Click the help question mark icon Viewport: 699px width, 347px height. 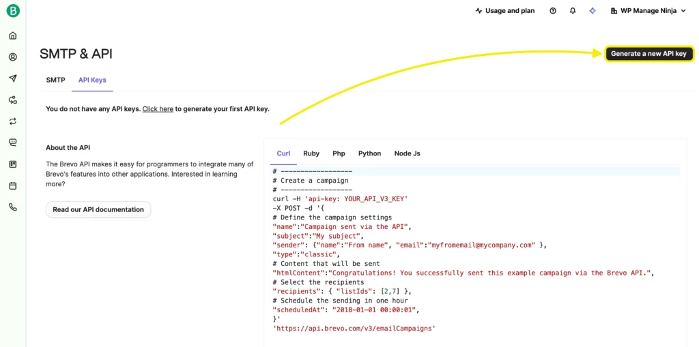pos(553,11)
